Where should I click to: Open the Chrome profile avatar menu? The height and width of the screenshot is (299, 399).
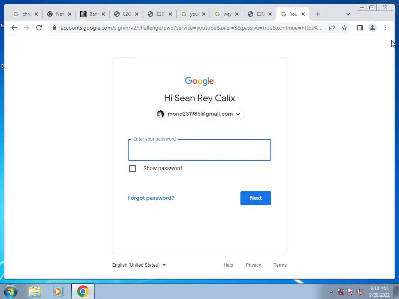[x=372, y=28]
